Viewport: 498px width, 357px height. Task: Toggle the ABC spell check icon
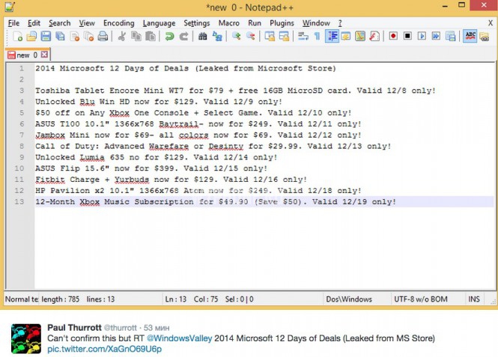(x=470, y=37)
